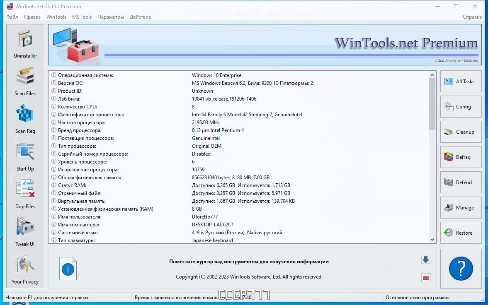Image resolution: width=488 pixels, height=305 pixels.
Task: Select the Исправление процессора value 10759
Action: [x=198, y=170]
